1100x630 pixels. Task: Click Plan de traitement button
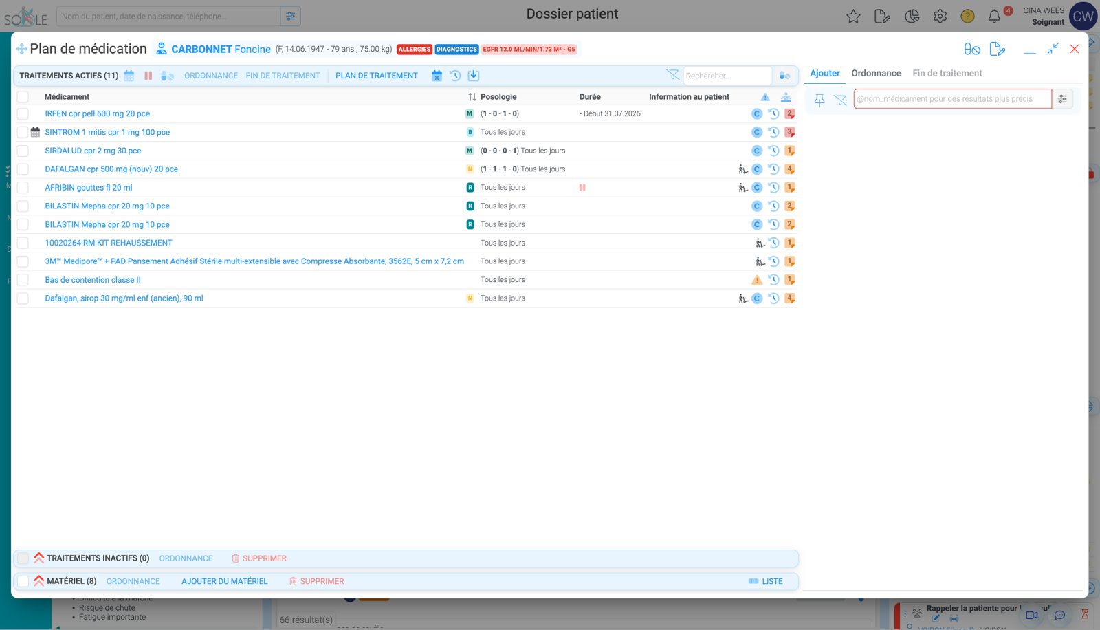[377, 76]
